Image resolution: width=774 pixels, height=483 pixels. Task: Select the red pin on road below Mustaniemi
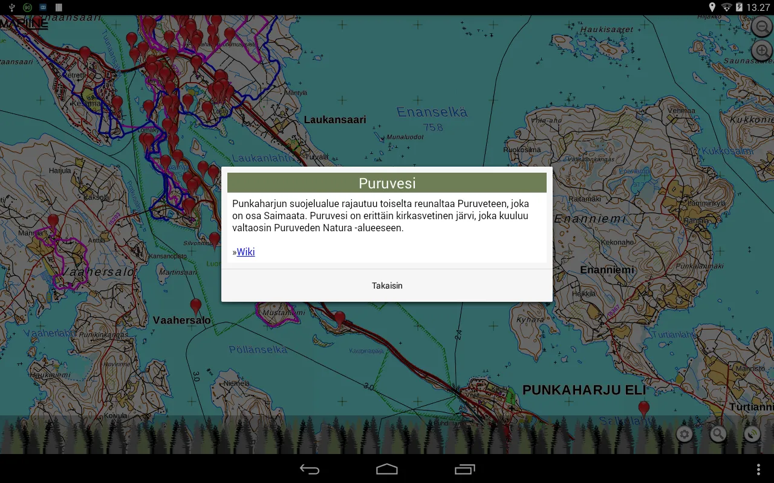340,319
